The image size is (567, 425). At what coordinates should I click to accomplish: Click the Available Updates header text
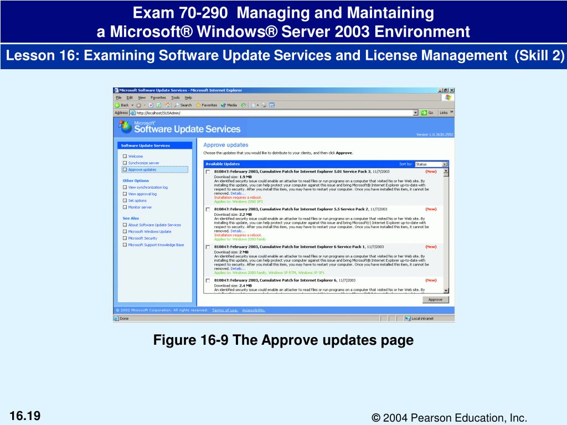(223, 164)
